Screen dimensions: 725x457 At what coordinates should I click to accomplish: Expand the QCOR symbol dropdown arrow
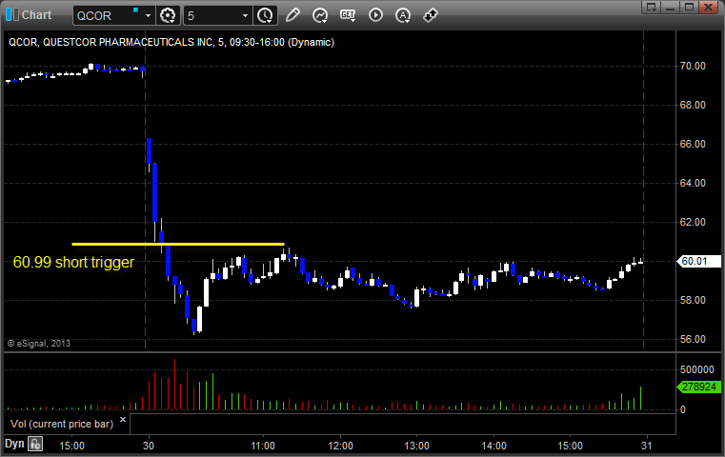[x=148, y=16]
